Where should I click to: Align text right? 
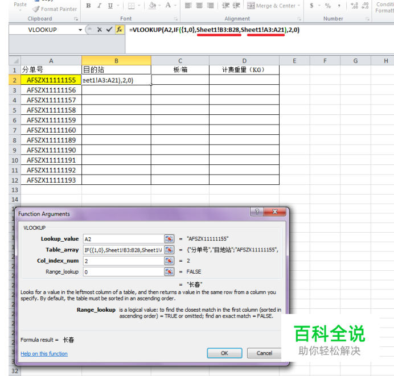(210, 6)
